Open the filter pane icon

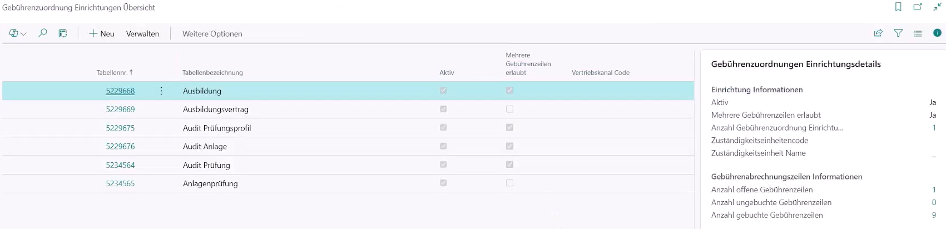point(898,33)
